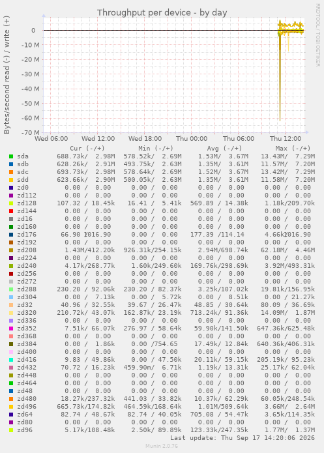
Task: Click the 'Max (-/+)' column header
Action: click(293, 149)
